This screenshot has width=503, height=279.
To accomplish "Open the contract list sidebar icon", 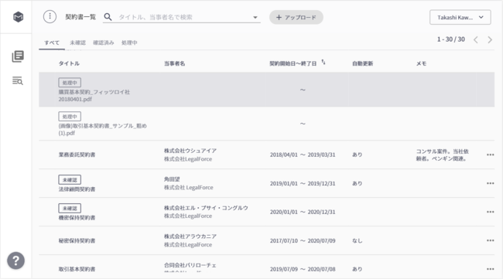I will pyautogui.click(x=18, y=56).
